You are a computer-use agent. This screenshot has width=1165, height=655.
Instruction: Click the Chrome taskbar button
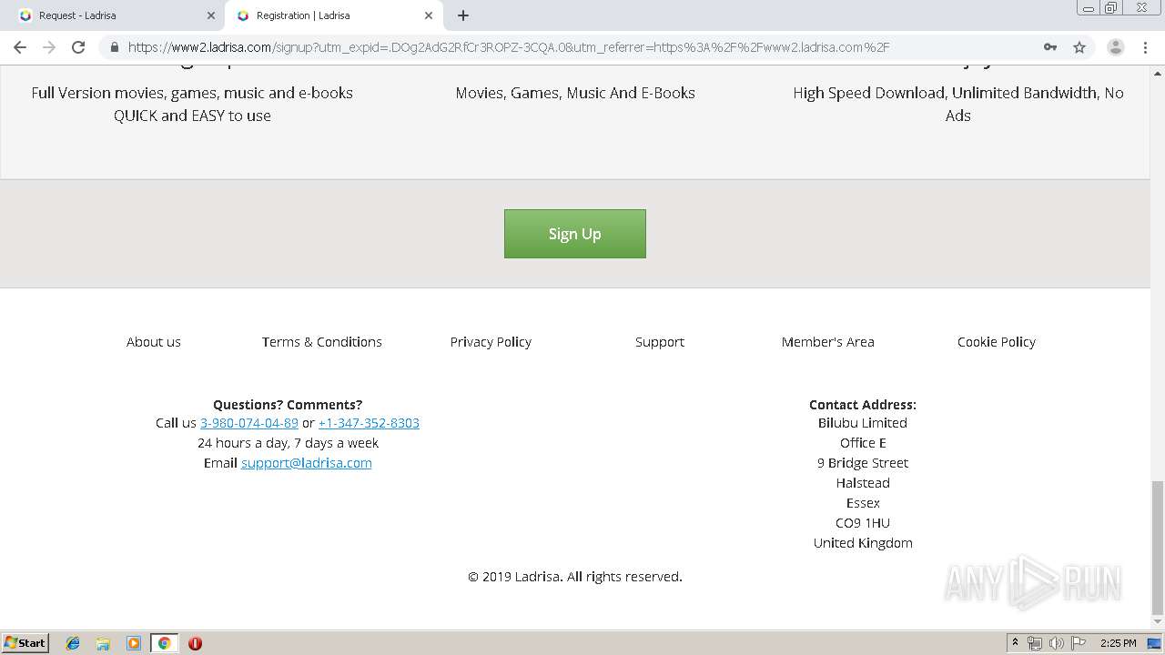(164, 643)
